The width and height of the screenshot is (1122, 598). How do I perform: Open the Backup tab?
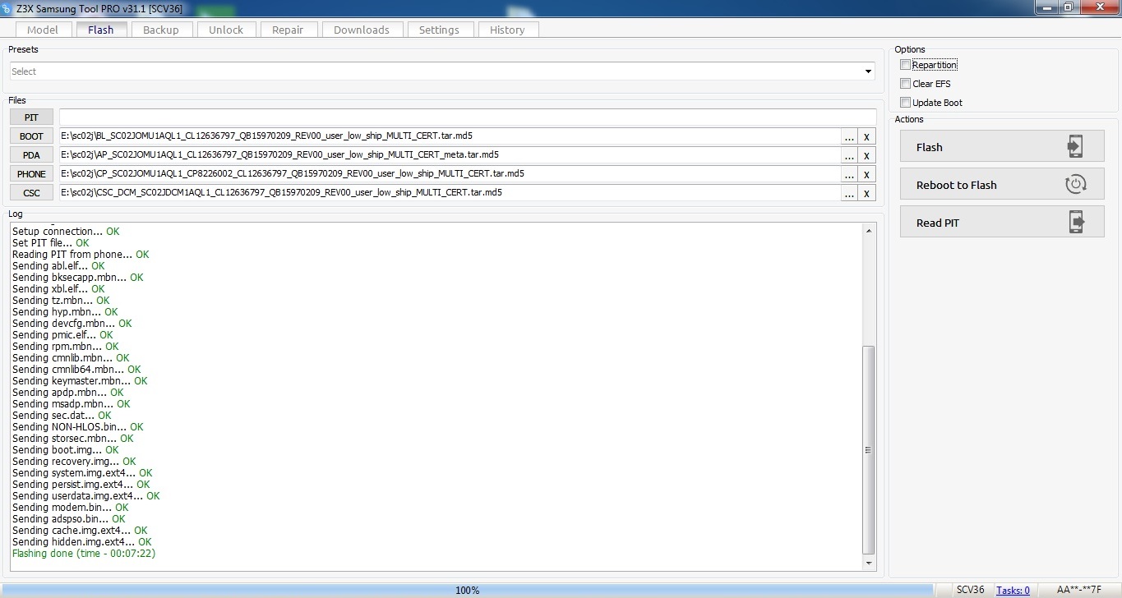pos(160,30)
